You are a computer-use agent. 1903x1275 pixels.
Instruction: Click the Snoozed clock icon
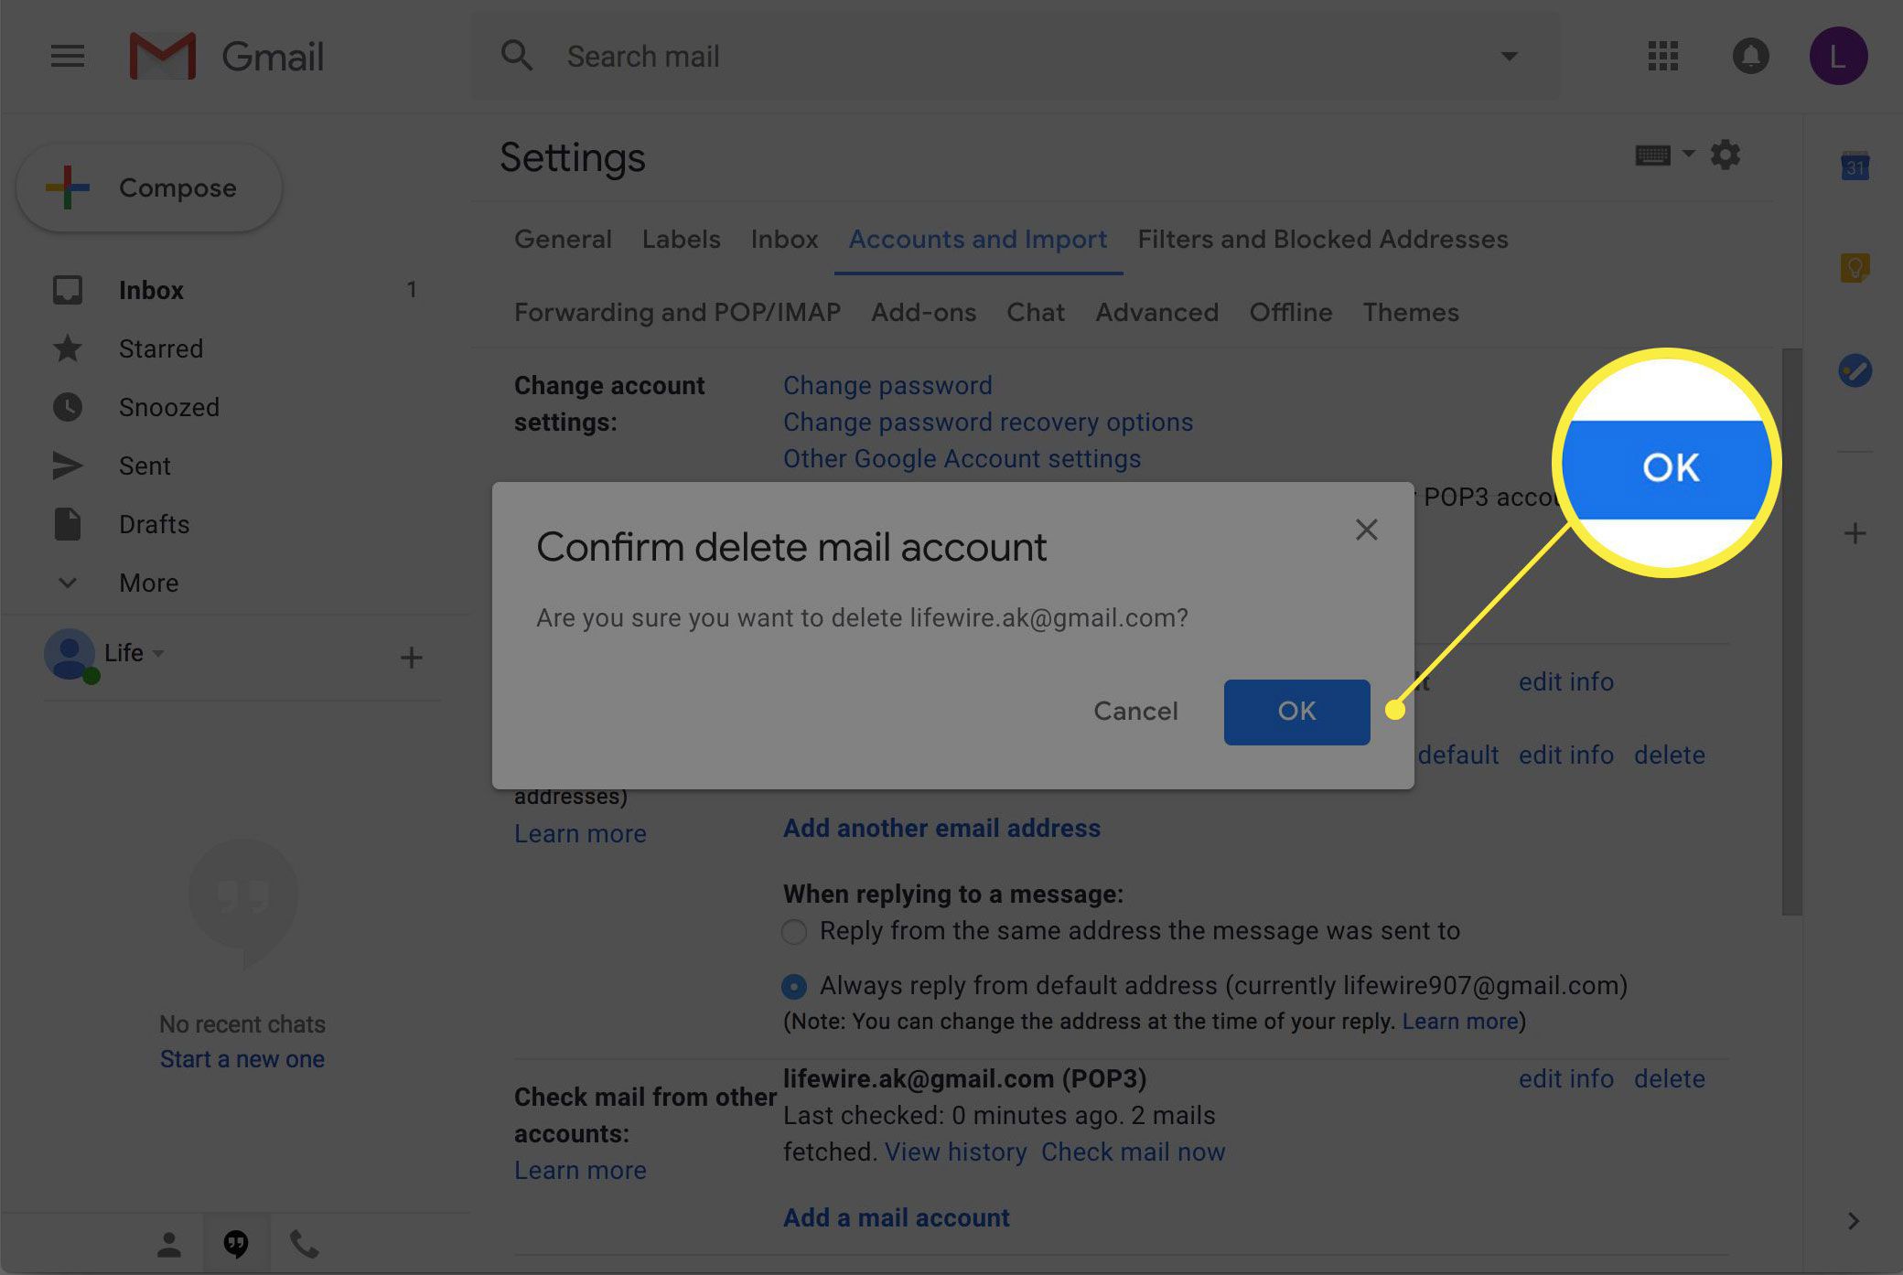point(67,407)
